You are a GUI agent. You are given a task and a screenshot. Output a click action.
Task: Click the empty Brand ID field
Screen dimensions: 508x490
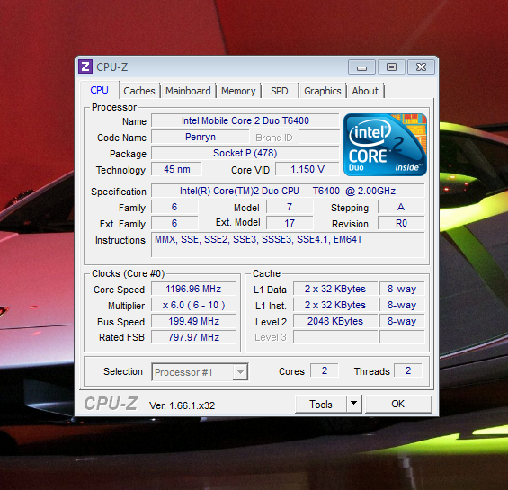(319, 137)
